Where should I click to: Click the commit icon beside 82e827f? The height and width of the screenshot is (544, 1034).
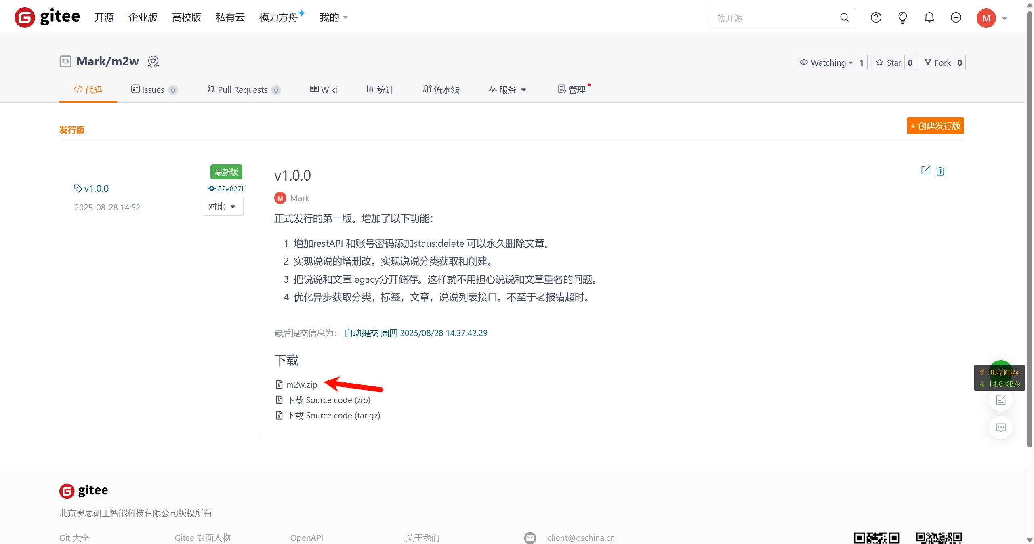[212, 189]
